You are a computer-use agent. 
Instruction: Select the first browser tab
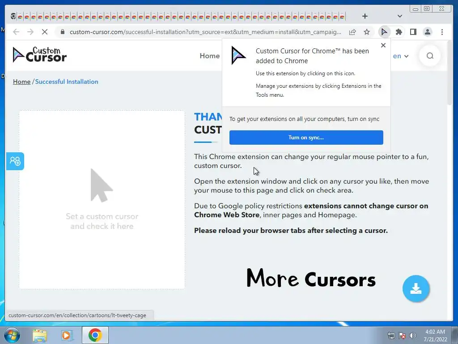(x=13, y=17)
